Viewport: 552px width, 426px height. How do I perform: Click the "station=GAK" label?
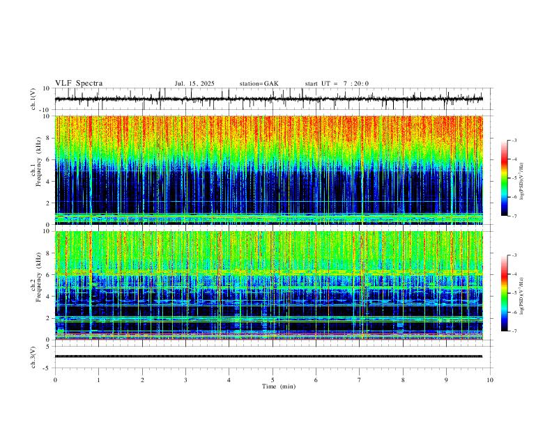(259, 84)
